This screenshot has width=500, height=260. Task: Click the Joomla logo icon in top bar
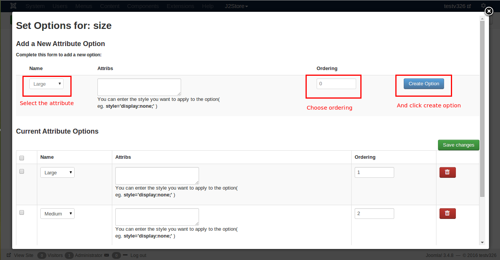click(x=13, y=6)
